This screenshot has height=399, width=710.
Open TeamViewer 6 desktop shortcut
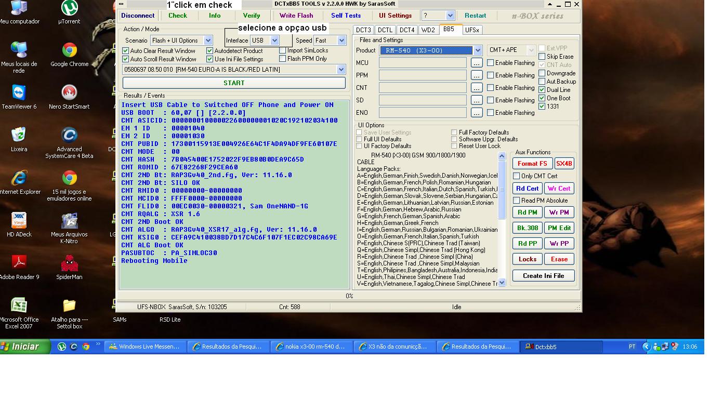coord(19,97)
